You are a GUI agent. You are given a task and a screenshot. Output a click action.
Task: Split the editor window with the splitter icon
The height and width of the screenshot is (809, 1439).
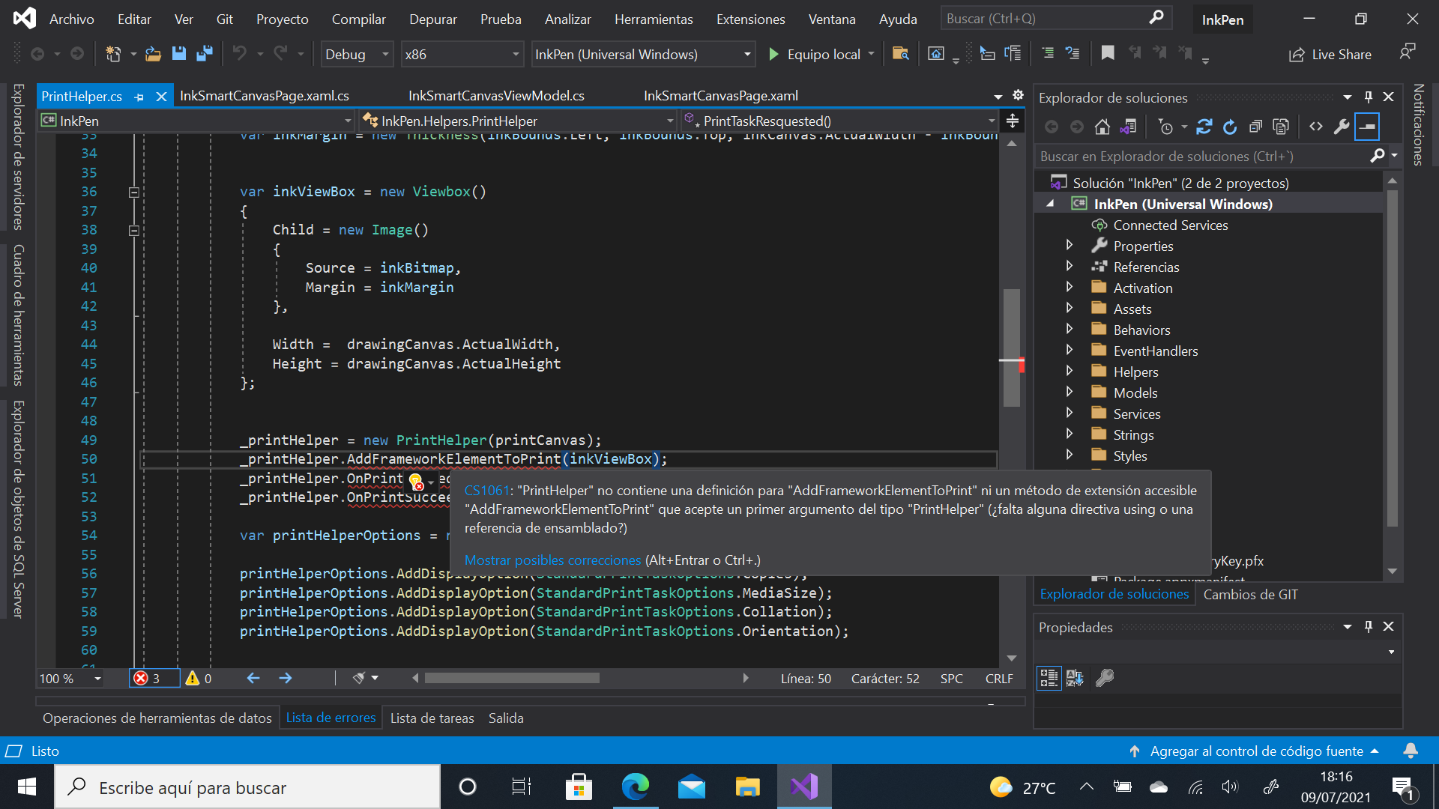[x=1012, y=121]
